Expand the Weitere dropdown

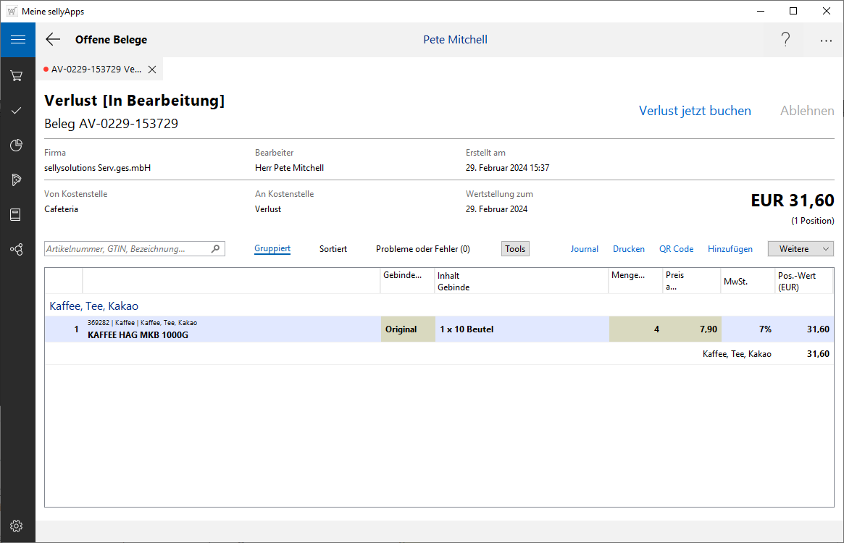point(801,249)
